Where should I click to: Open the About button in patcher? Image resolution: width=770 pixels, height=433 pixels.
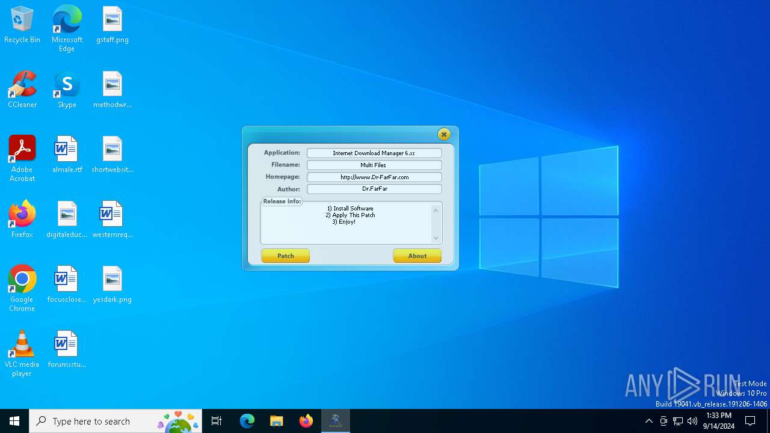point(417,256)
